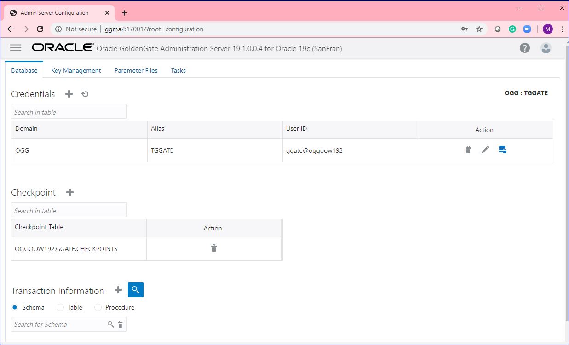569x345 pixels.
Task: Go forward in browser history
Action: click(25, 29)
